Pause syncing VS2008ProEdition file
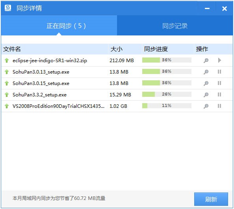The image size is (234, 209). click(x=219, y=106)
